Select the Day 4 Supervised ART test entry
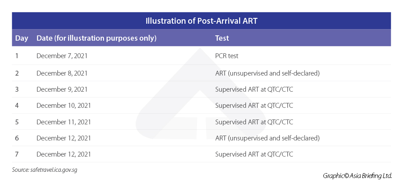Screen dimensions: 403x187 coord(254,106)
